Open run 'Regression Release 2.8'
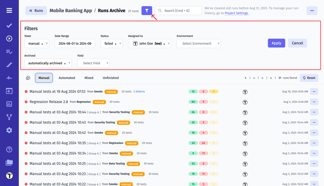The width and height of the screenshot is (324, 186). click(49, 102)
